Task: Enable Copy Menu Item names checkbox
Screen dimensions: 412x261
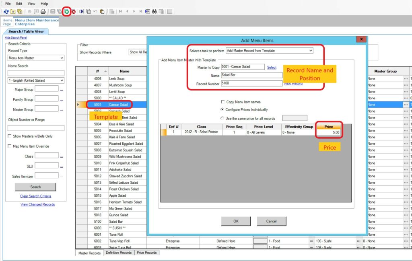Action: click(x=223, y=102)
